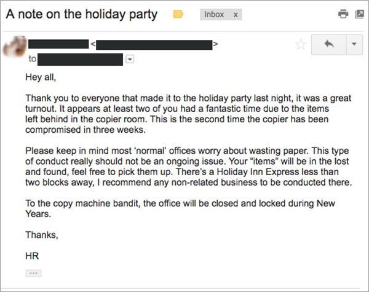Remove the Inbox label with the x

(x=234, y=15)
